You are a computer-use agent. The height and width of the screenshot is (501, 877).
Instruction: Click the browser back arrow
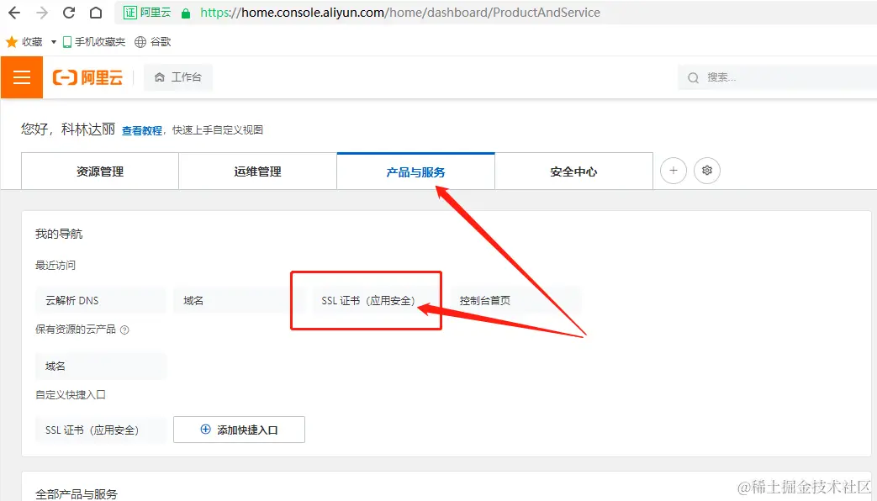click(14, 13)
